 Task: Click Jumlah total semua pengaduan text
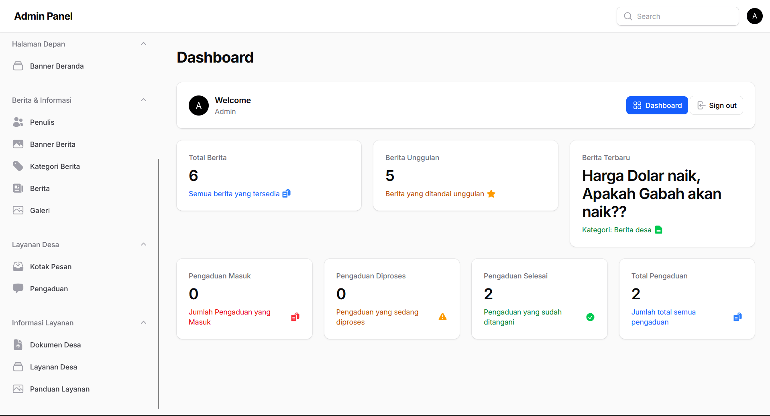point(663,317)
